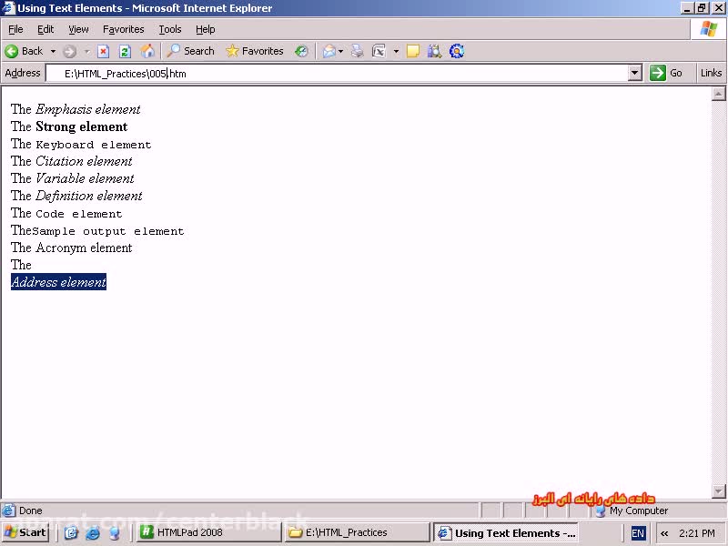Open the Mail toolbar icon

329,51
